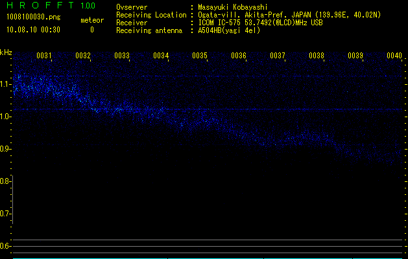Click the A504HB(yagi 4el) antenna text
408x259 pixels.
[x=229, y=30]
